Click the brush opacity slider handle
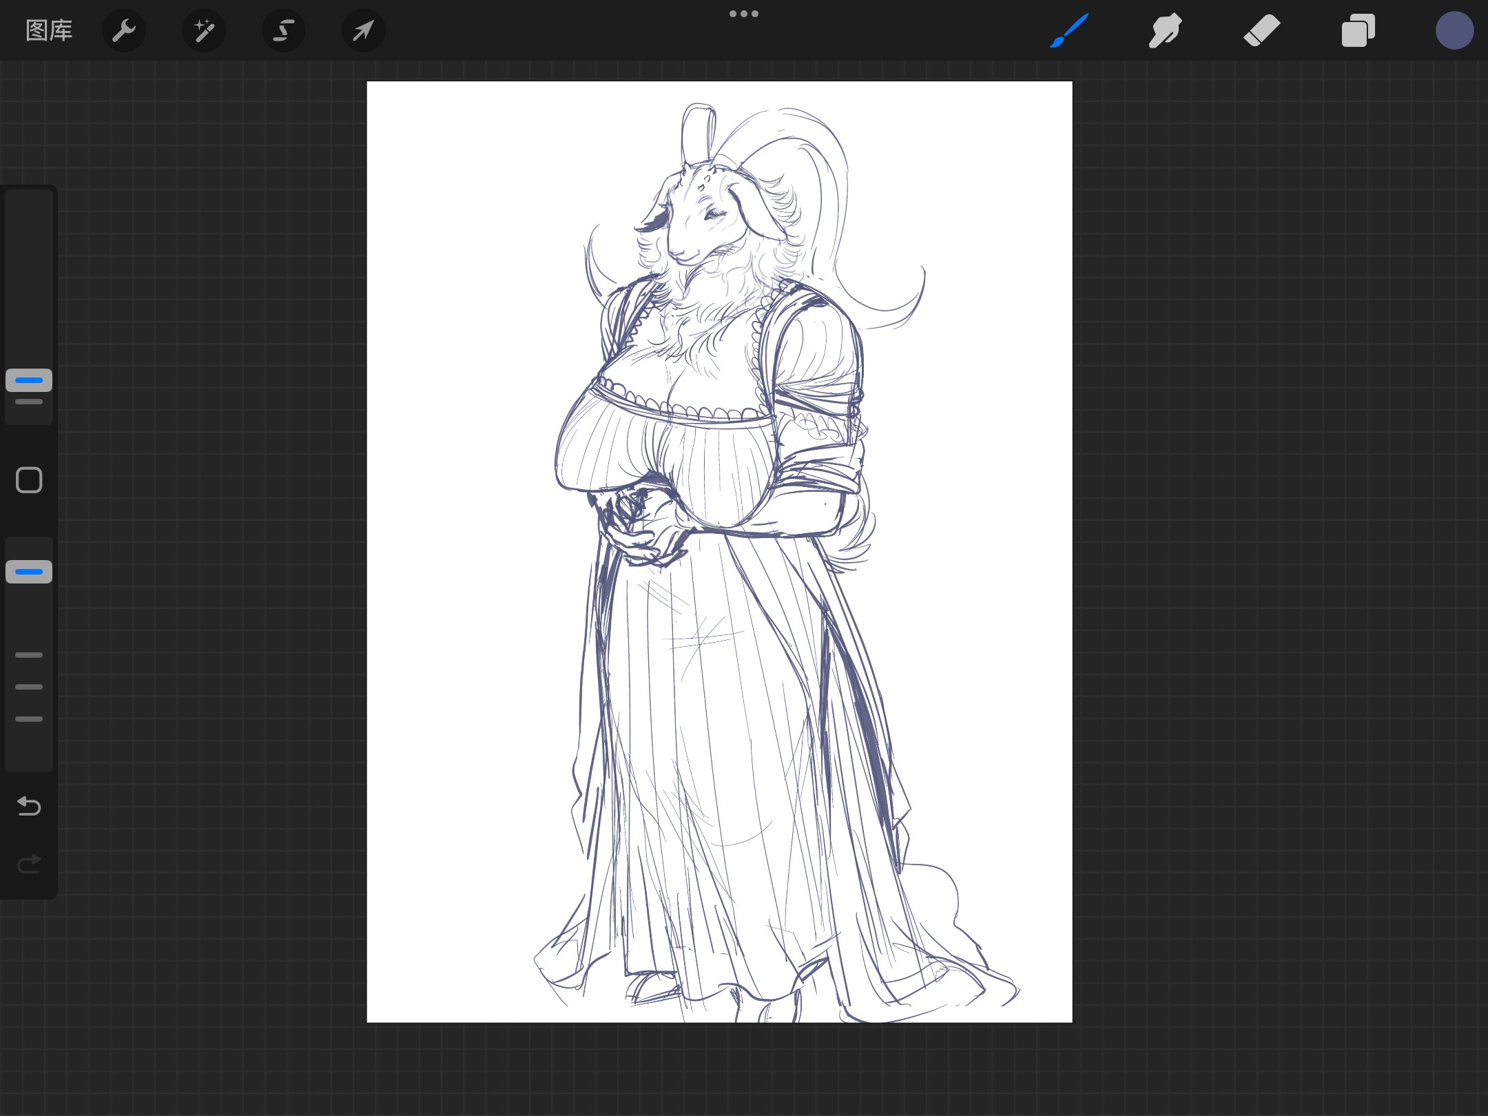1488x1116 pixels. [x=29, y=572]
